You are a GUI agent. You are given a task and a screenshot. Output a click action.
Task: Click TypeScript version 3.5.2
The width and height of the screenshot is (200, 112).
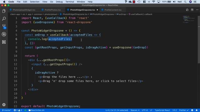174,110
